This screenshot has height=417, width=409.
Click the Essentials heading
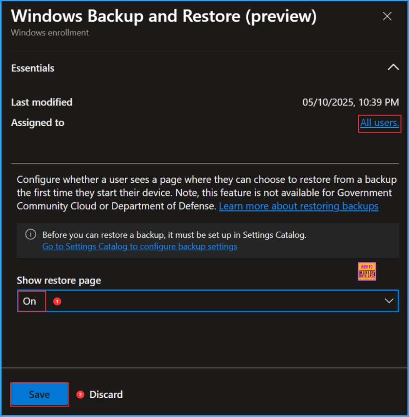tap(33, 68)
